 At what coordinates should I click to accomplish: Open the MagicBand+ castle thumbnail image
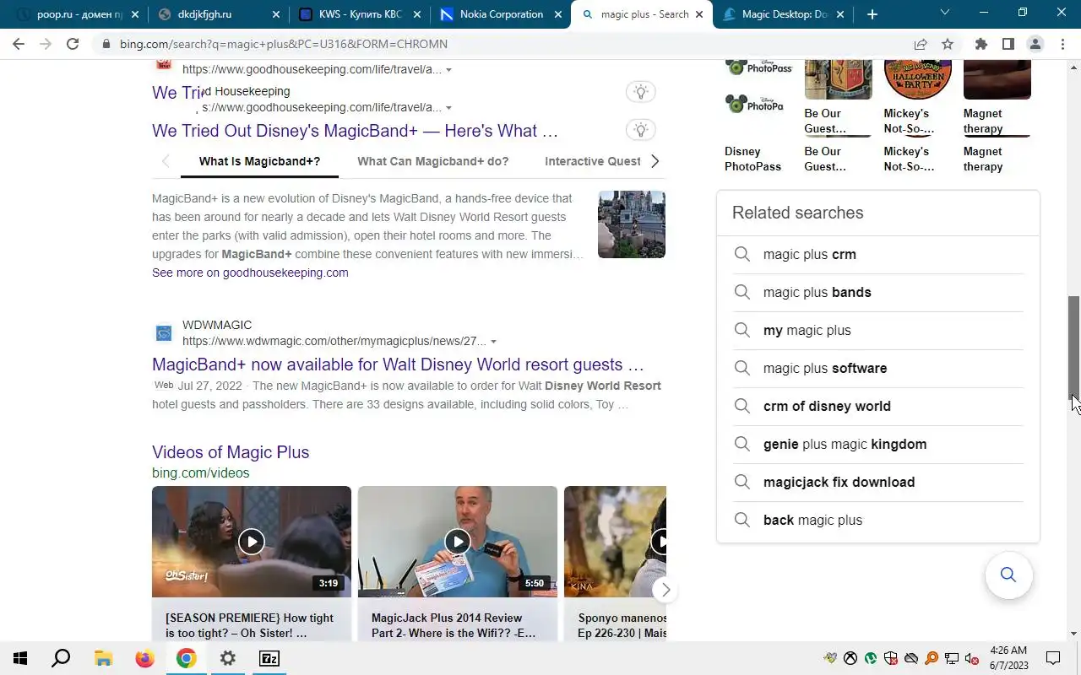click(x=632, y=224)
